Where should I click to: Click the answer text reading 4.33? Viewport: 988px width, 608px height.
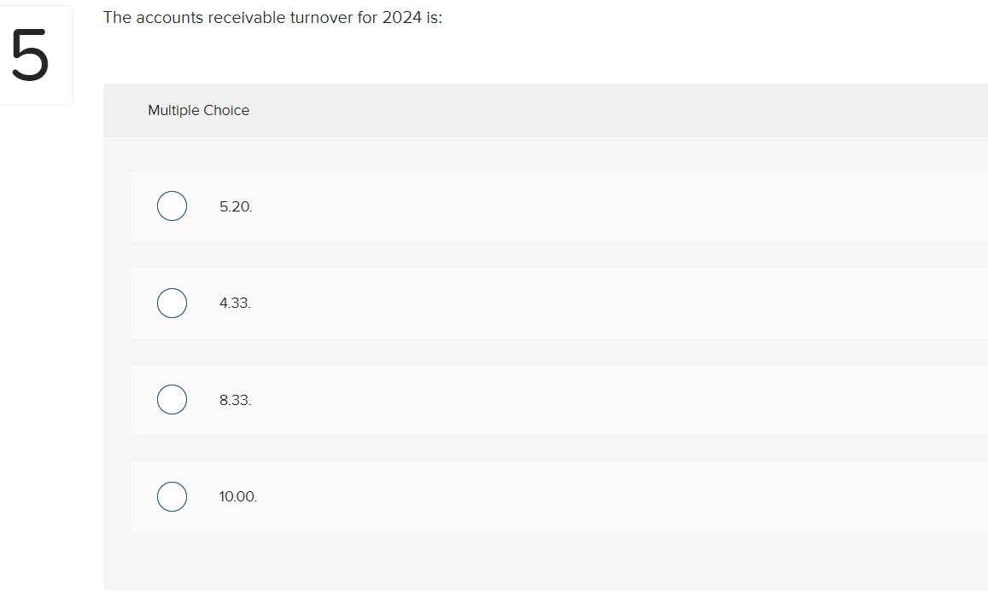235,303
